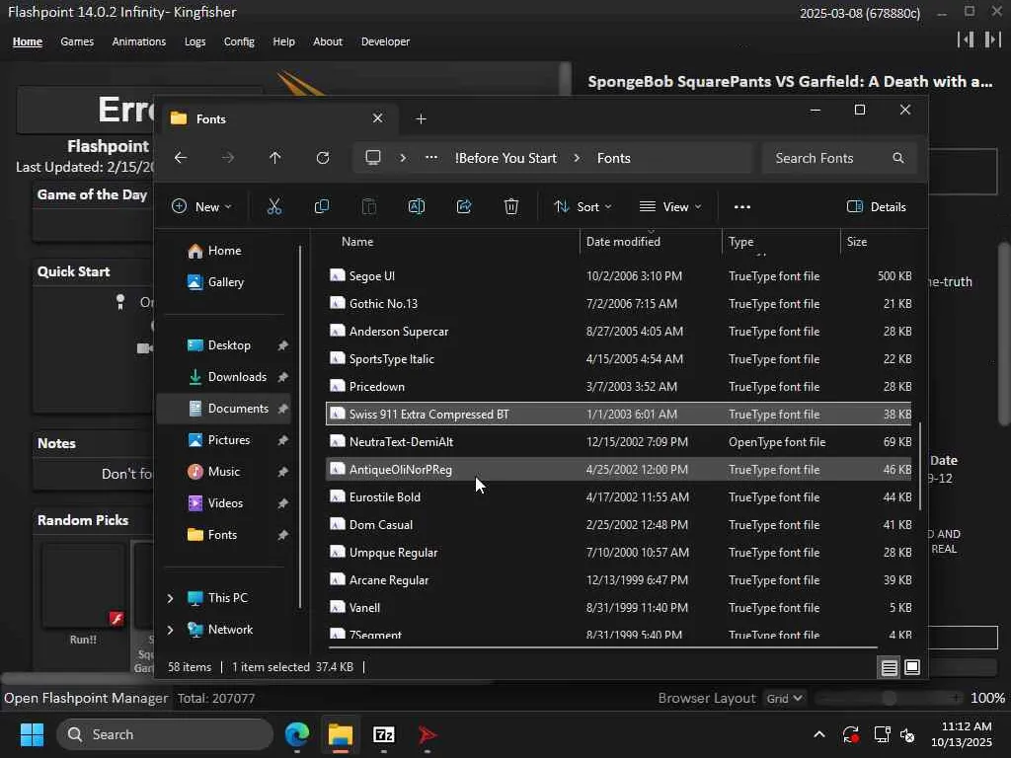Click the magnifier icon in Search Fonts box
This screenshot has width=1011, height=758.
click(898, 158)
